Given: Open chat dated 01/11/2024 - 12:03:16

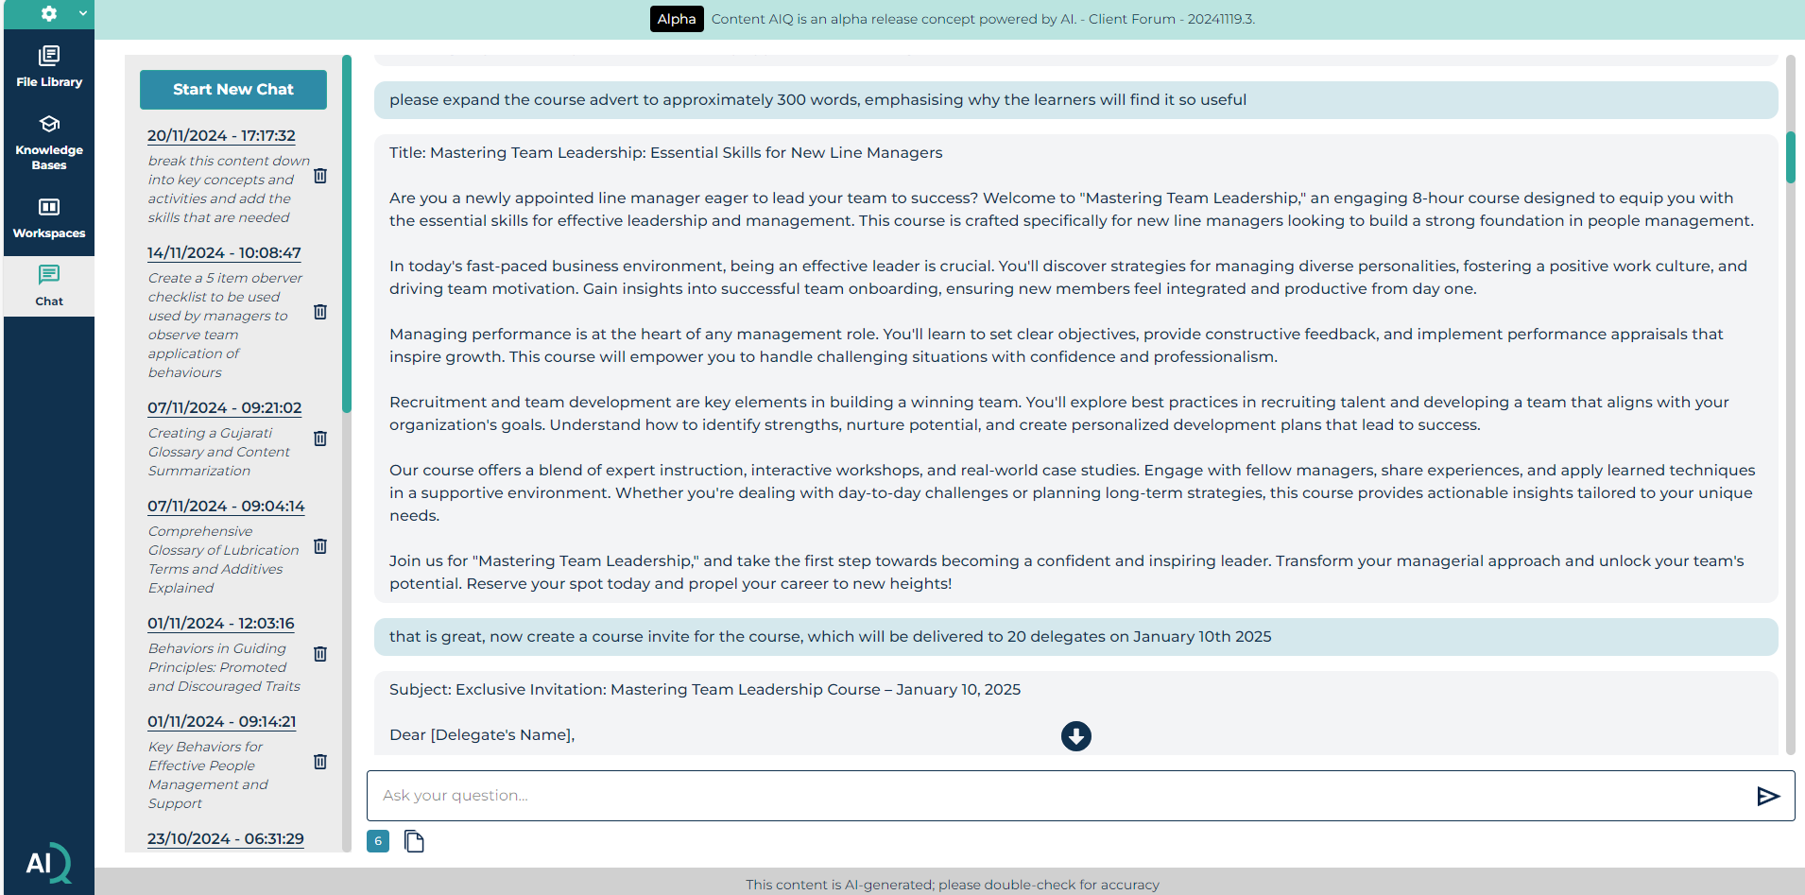Looking at the screenshot, I should (221, 624).
